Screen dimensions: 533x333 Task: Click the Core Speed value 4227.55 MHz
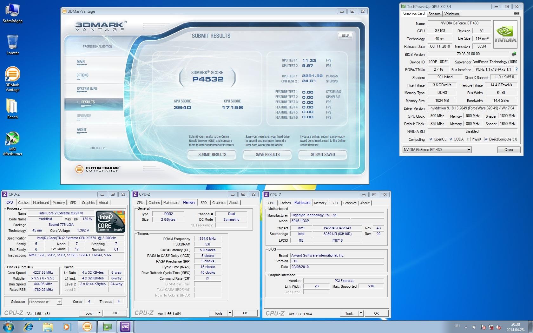[43, 272]
